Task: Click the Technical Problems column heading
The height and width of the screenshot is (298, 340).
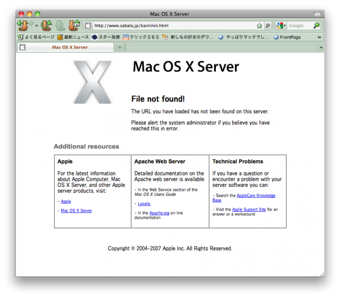Action: point(237,161)
